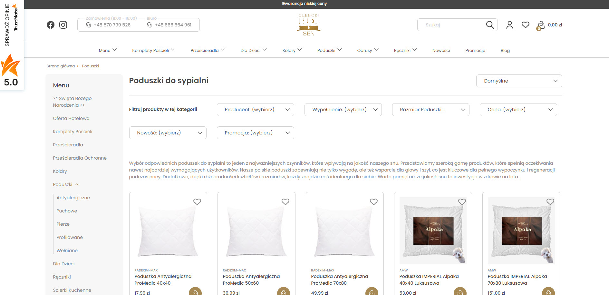Expand the Producent filter dropdown
This screenshot has height=295, width=609.
point(255,110)
